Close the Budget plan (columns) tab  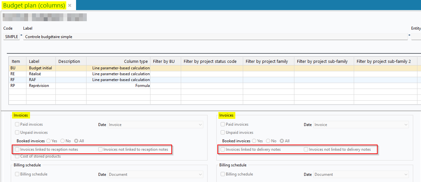[70, 6]
